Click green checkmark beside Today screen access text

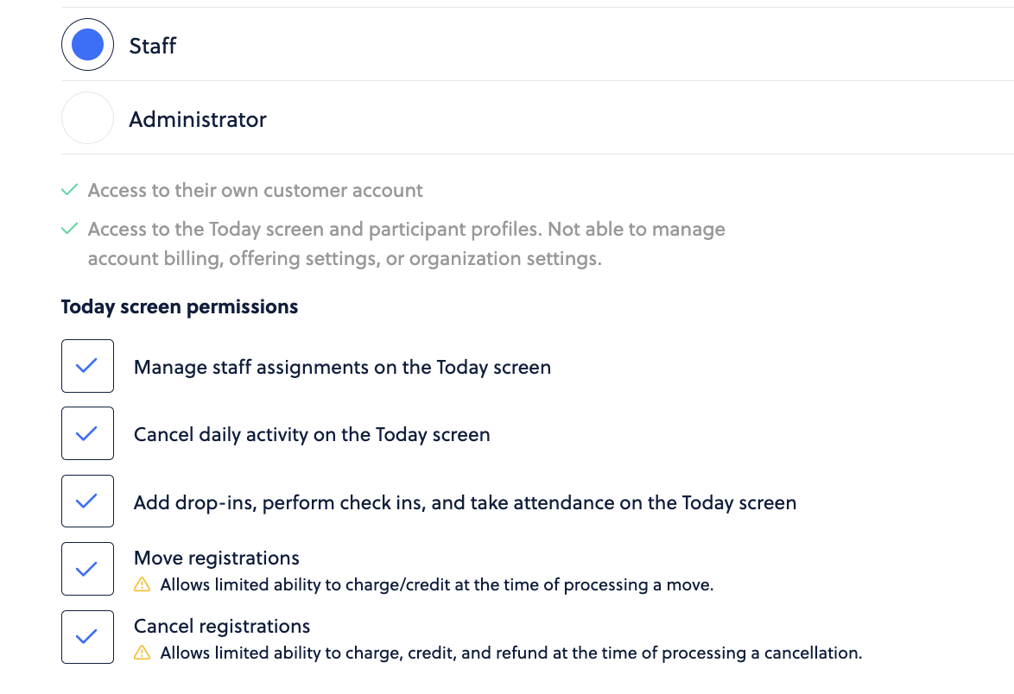(69, 229)
